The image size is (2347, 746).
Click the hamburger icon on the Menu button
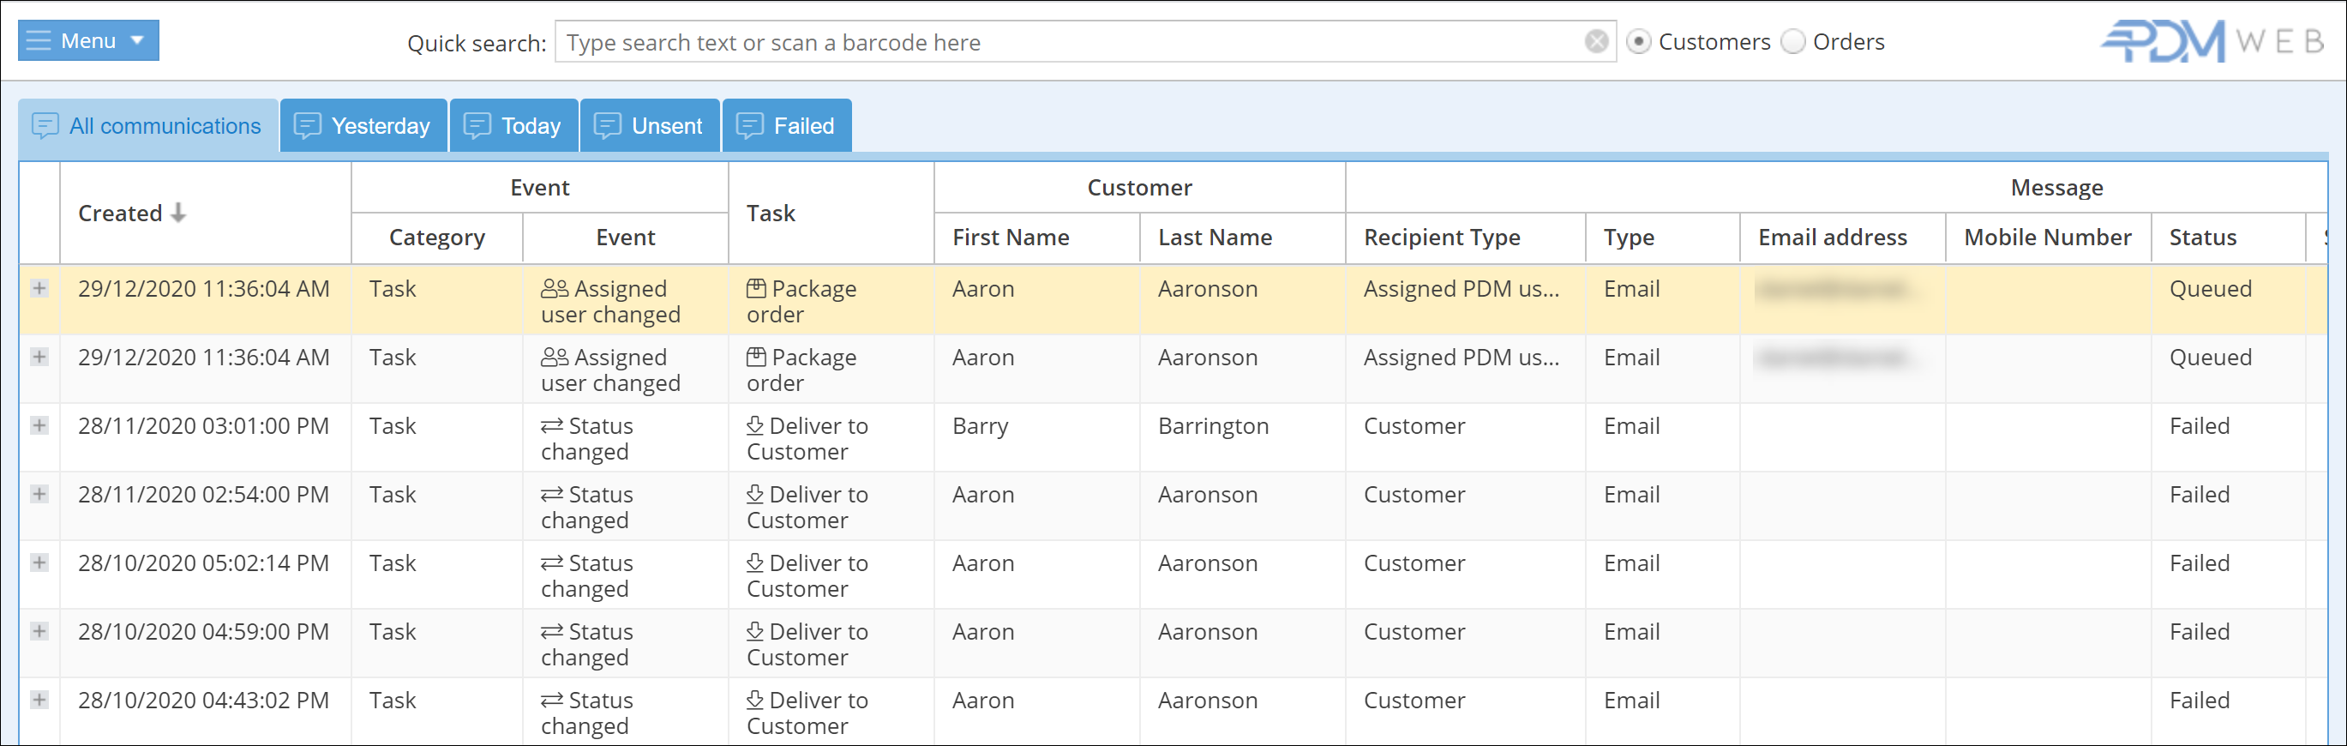tap(39, 41)
